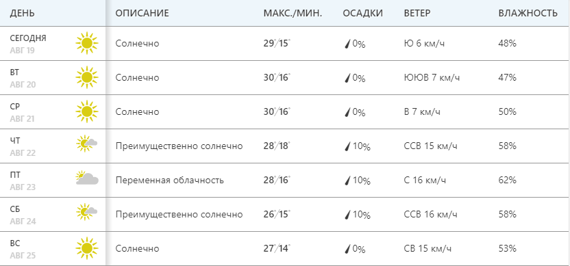Click the raindrop icon in today's row
The width and height of the screenshot is (570, 266).
click(x=347, y=44)
